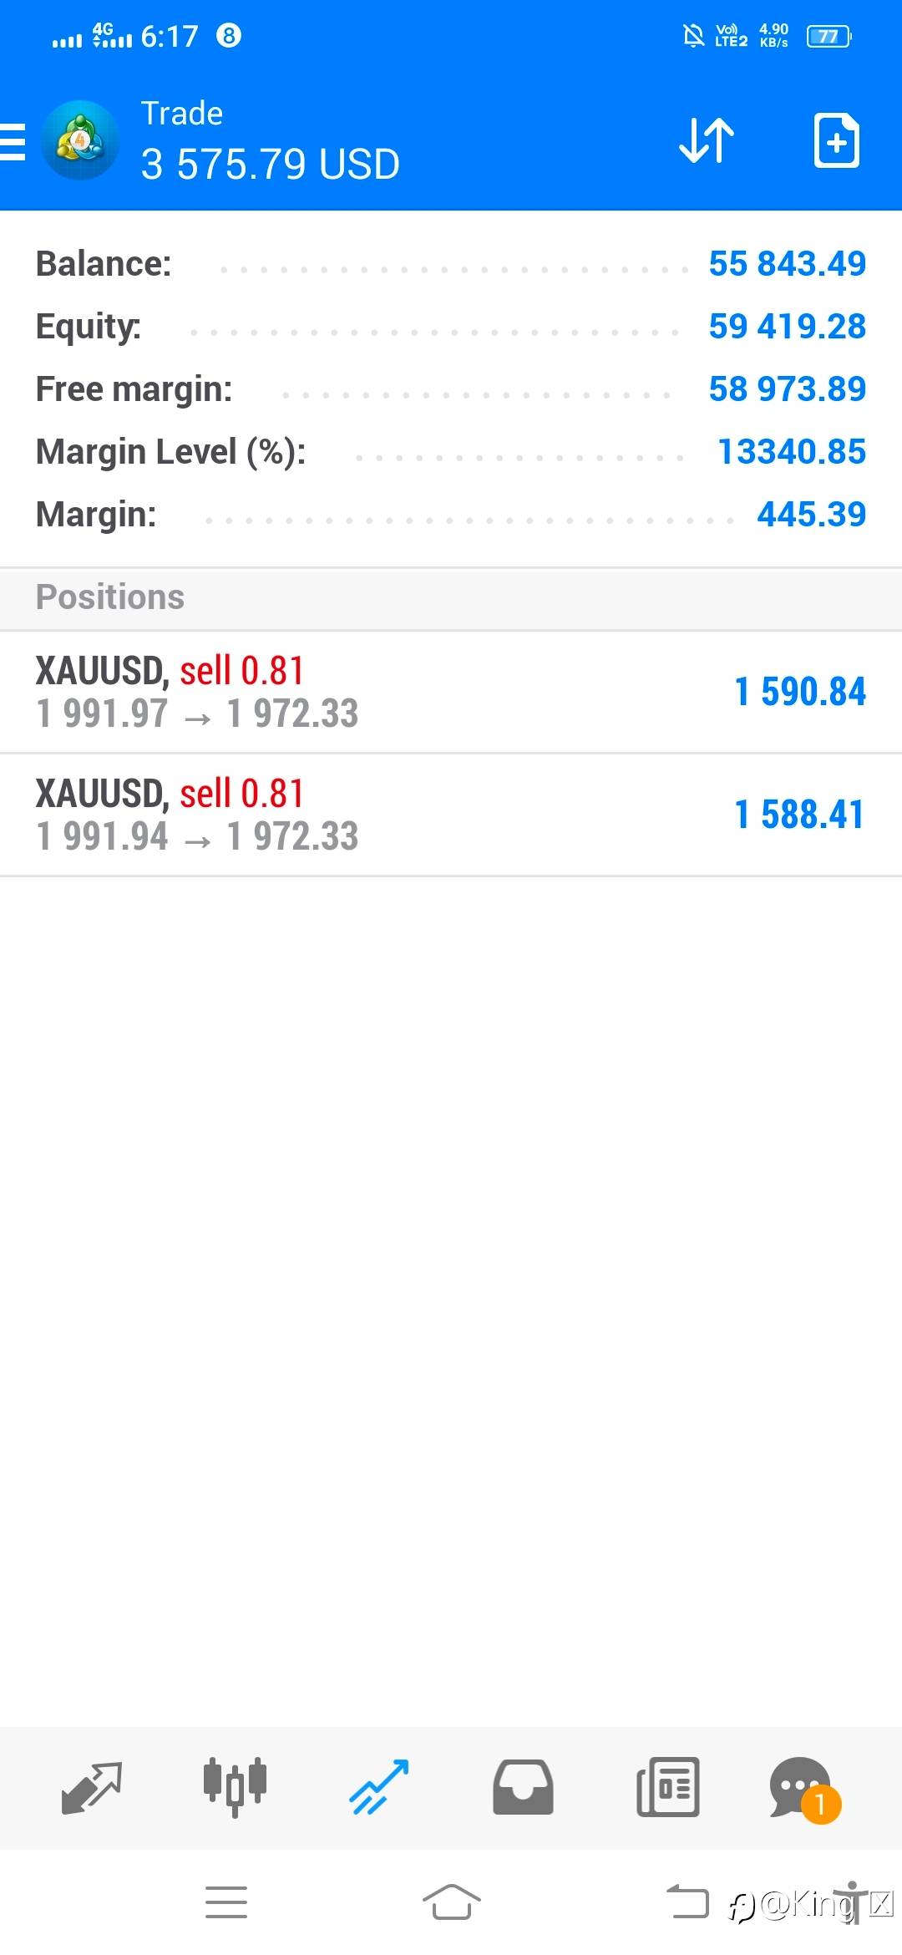Open the History inbox tab
Image resolution: width=902 pixels, height=1955 pixels.
tap(524, 1788)
